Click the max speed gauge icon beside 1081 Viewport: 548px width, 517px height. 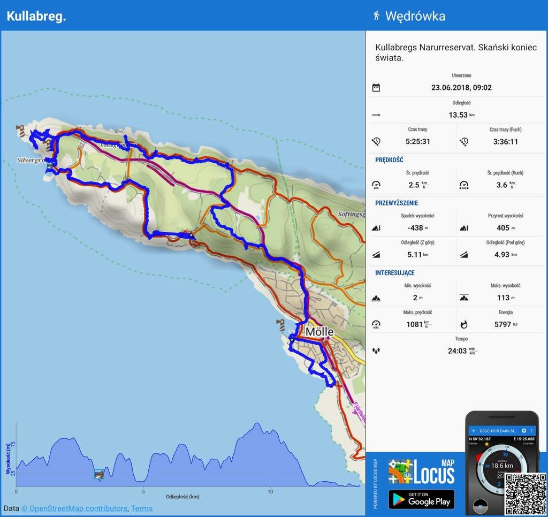point(376,324)
